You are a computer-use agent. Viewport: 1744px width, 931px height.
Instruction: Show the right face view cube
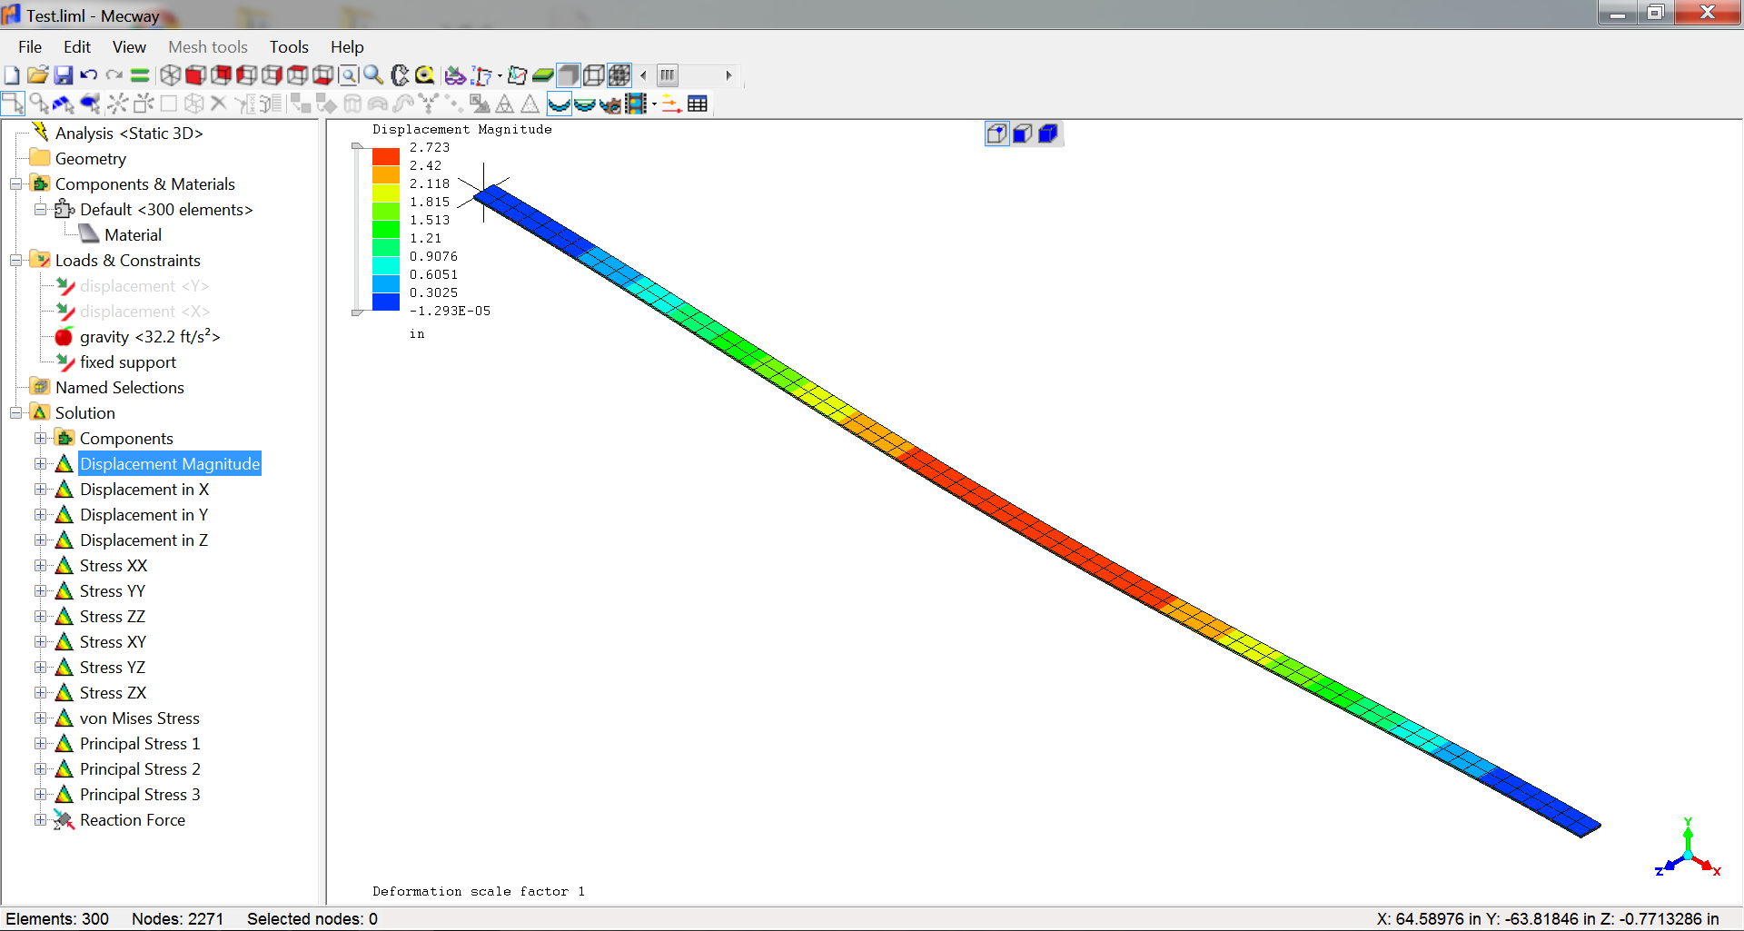(x=272, y=75)
